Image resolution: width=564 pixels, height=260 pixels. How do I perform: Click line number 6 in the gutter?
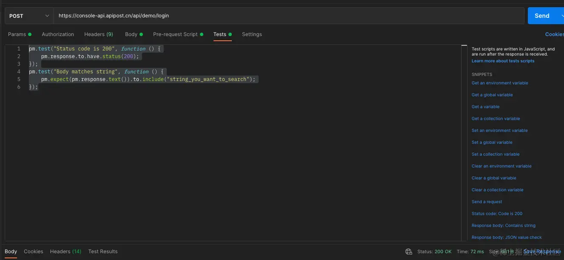point(19,87)
